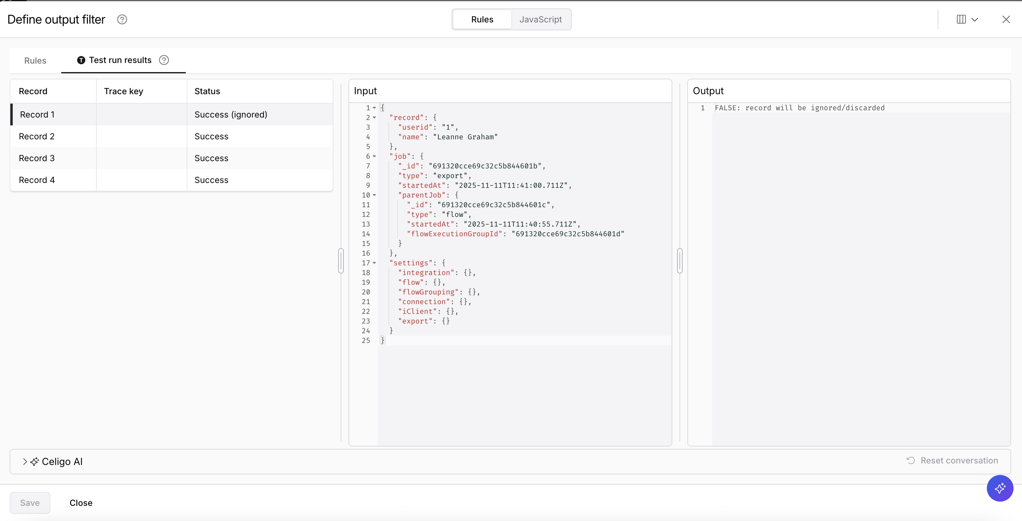Click the "name": "Leanne Graham" line

448,137
